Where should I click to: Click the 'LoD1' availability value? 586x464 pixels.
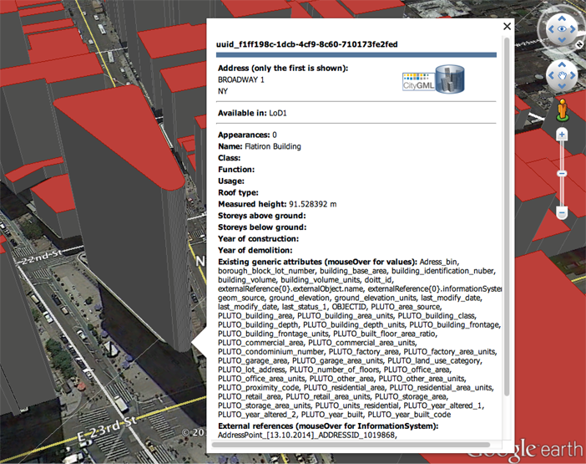(x=278, y=113)
